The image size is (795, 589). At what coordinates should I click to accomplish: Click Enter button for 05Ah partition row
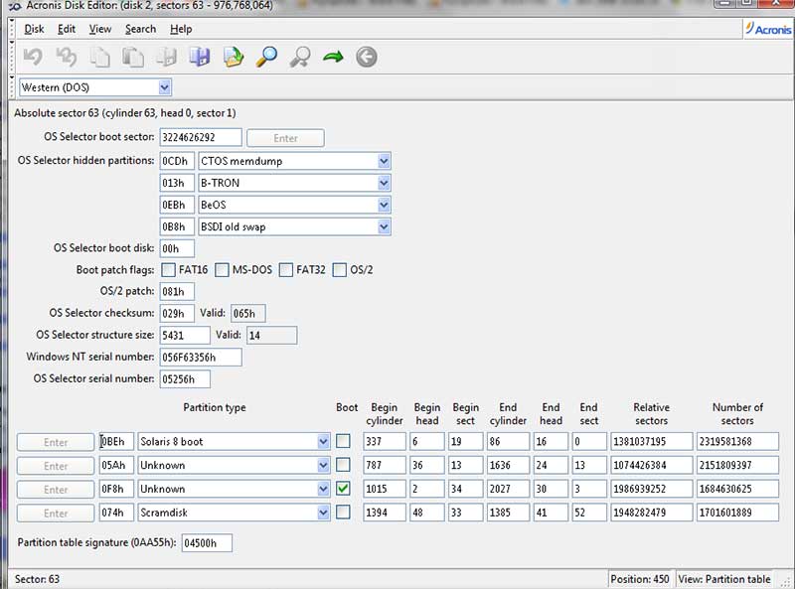(x=56, y=466)
